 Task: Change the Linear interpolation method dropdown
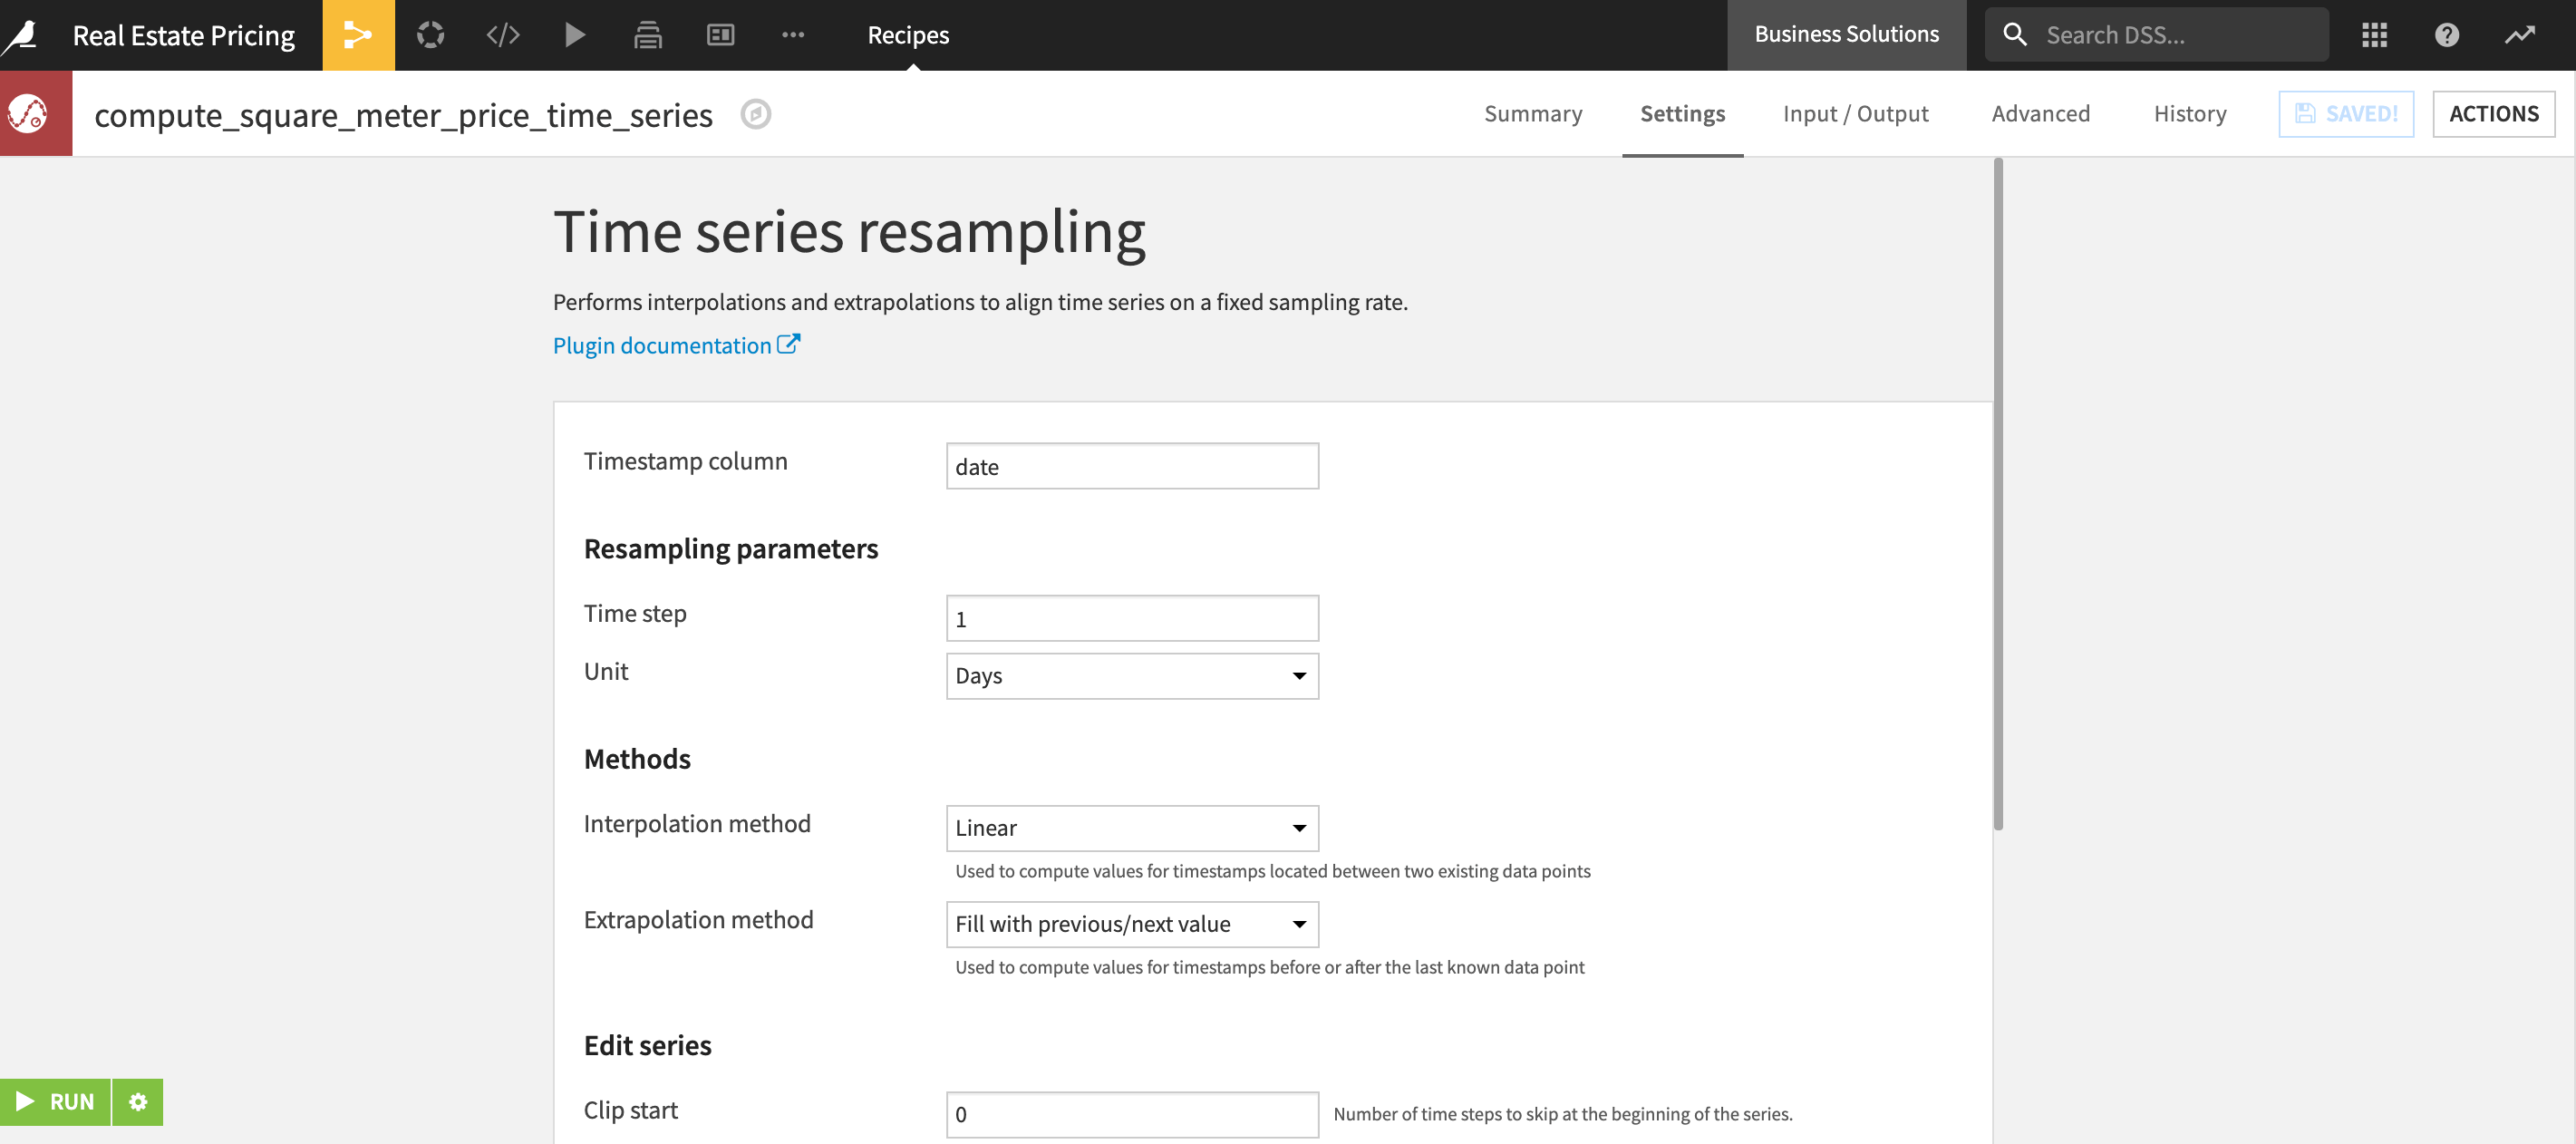coord(1131,828)
